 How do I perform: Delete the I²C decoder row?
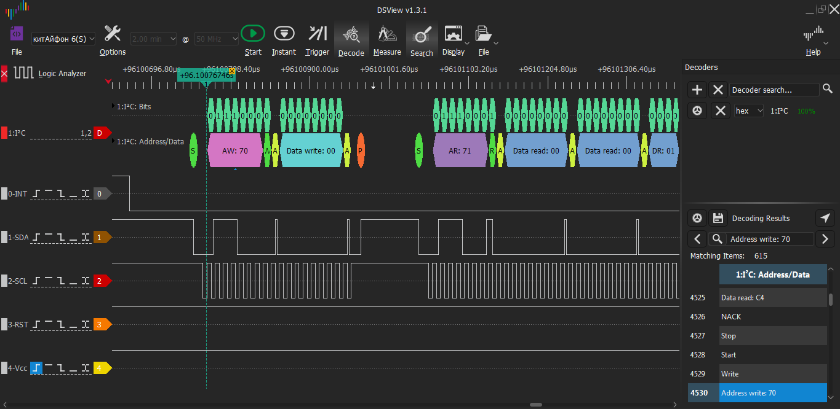click(x=721, y=111)
